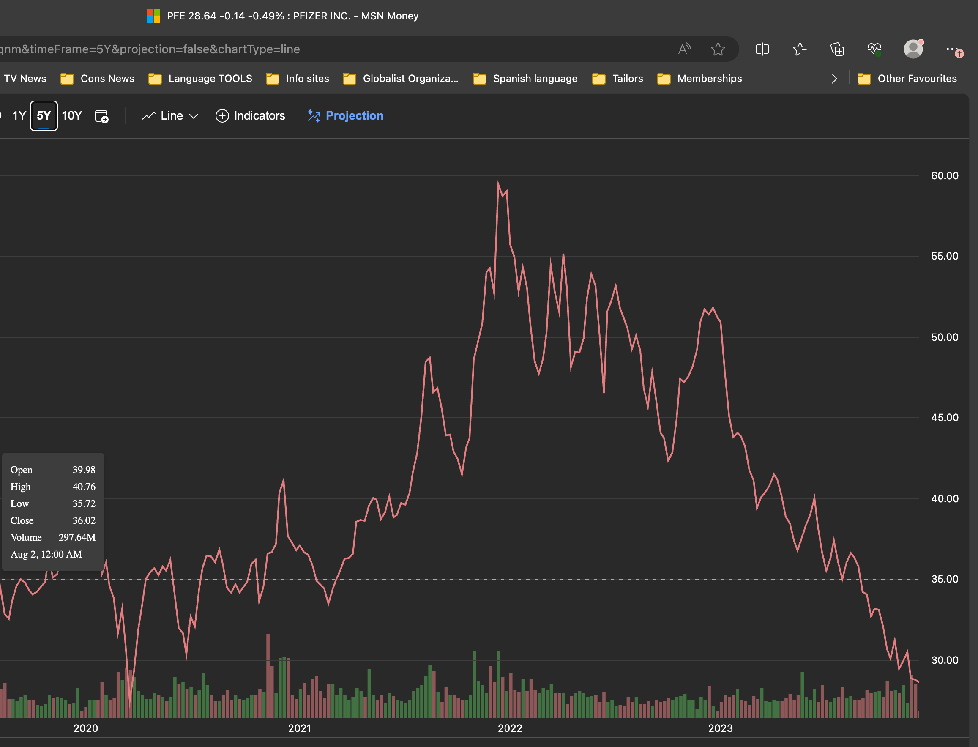
Task: Open the Split Screen icon
Action: point(762,49)
